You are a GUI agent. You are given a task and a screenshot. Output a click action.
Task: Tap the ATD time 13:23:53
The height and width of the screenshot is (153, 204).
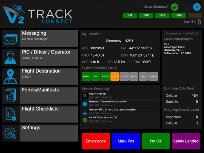97,48
